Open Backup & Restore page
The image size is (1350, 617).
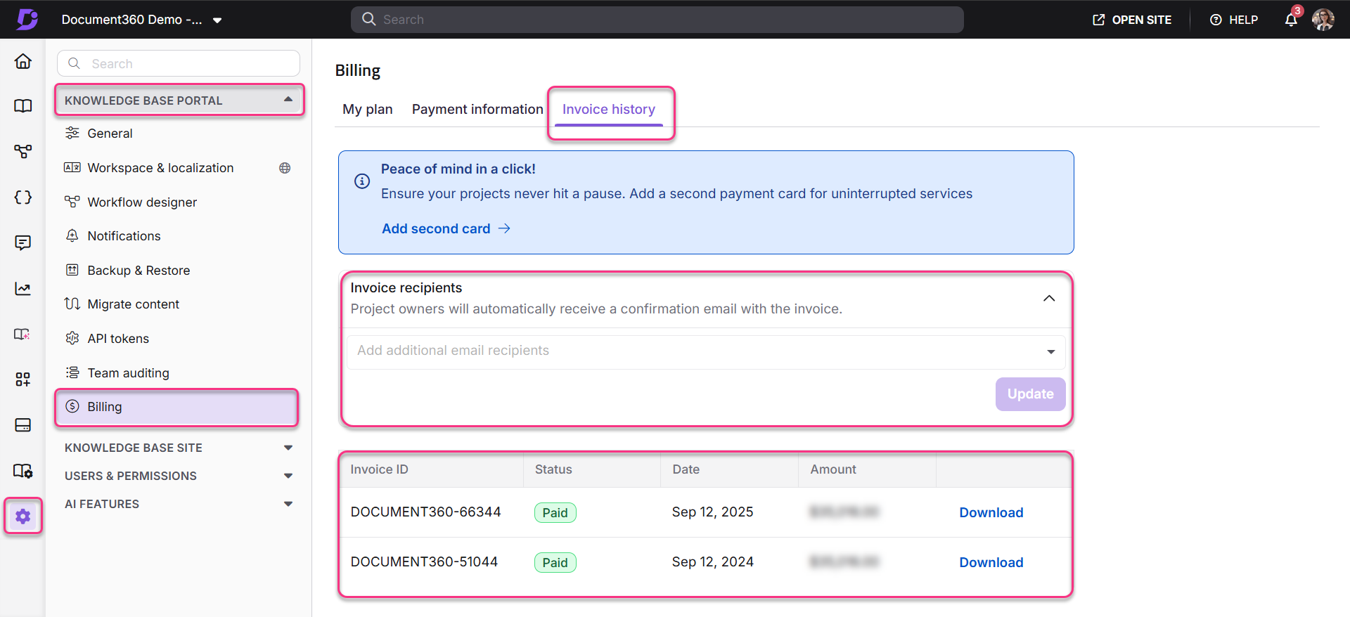[x=139, y=271]
